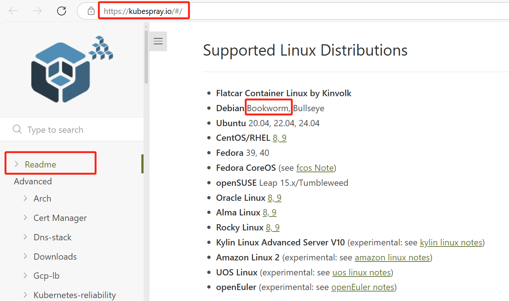Open the 'uos linux notes' link
This screenshot has height=301, width=509.
click(x=361, y=272)
